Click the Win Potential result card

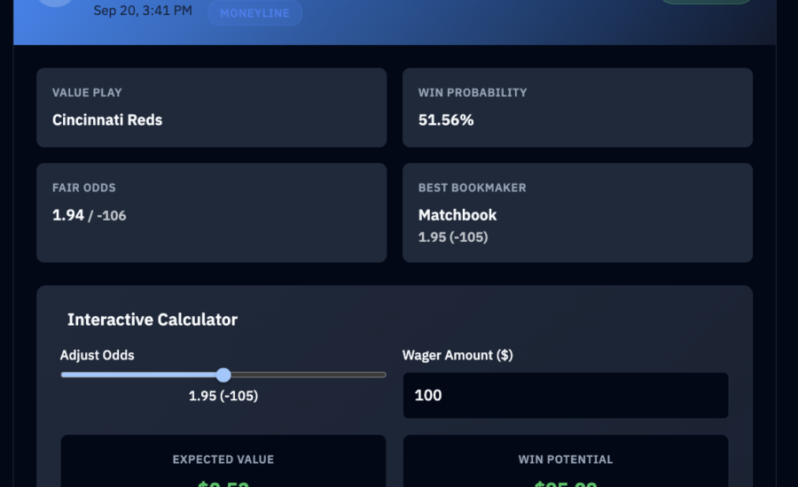[x=565, y=462]
